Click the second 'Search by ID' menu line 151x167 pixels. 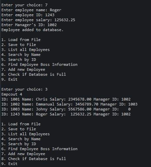tap(18, 144)
